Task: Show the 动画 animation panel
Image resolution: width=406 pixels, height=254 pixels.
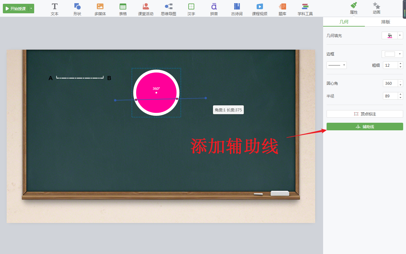Action: 376,8
